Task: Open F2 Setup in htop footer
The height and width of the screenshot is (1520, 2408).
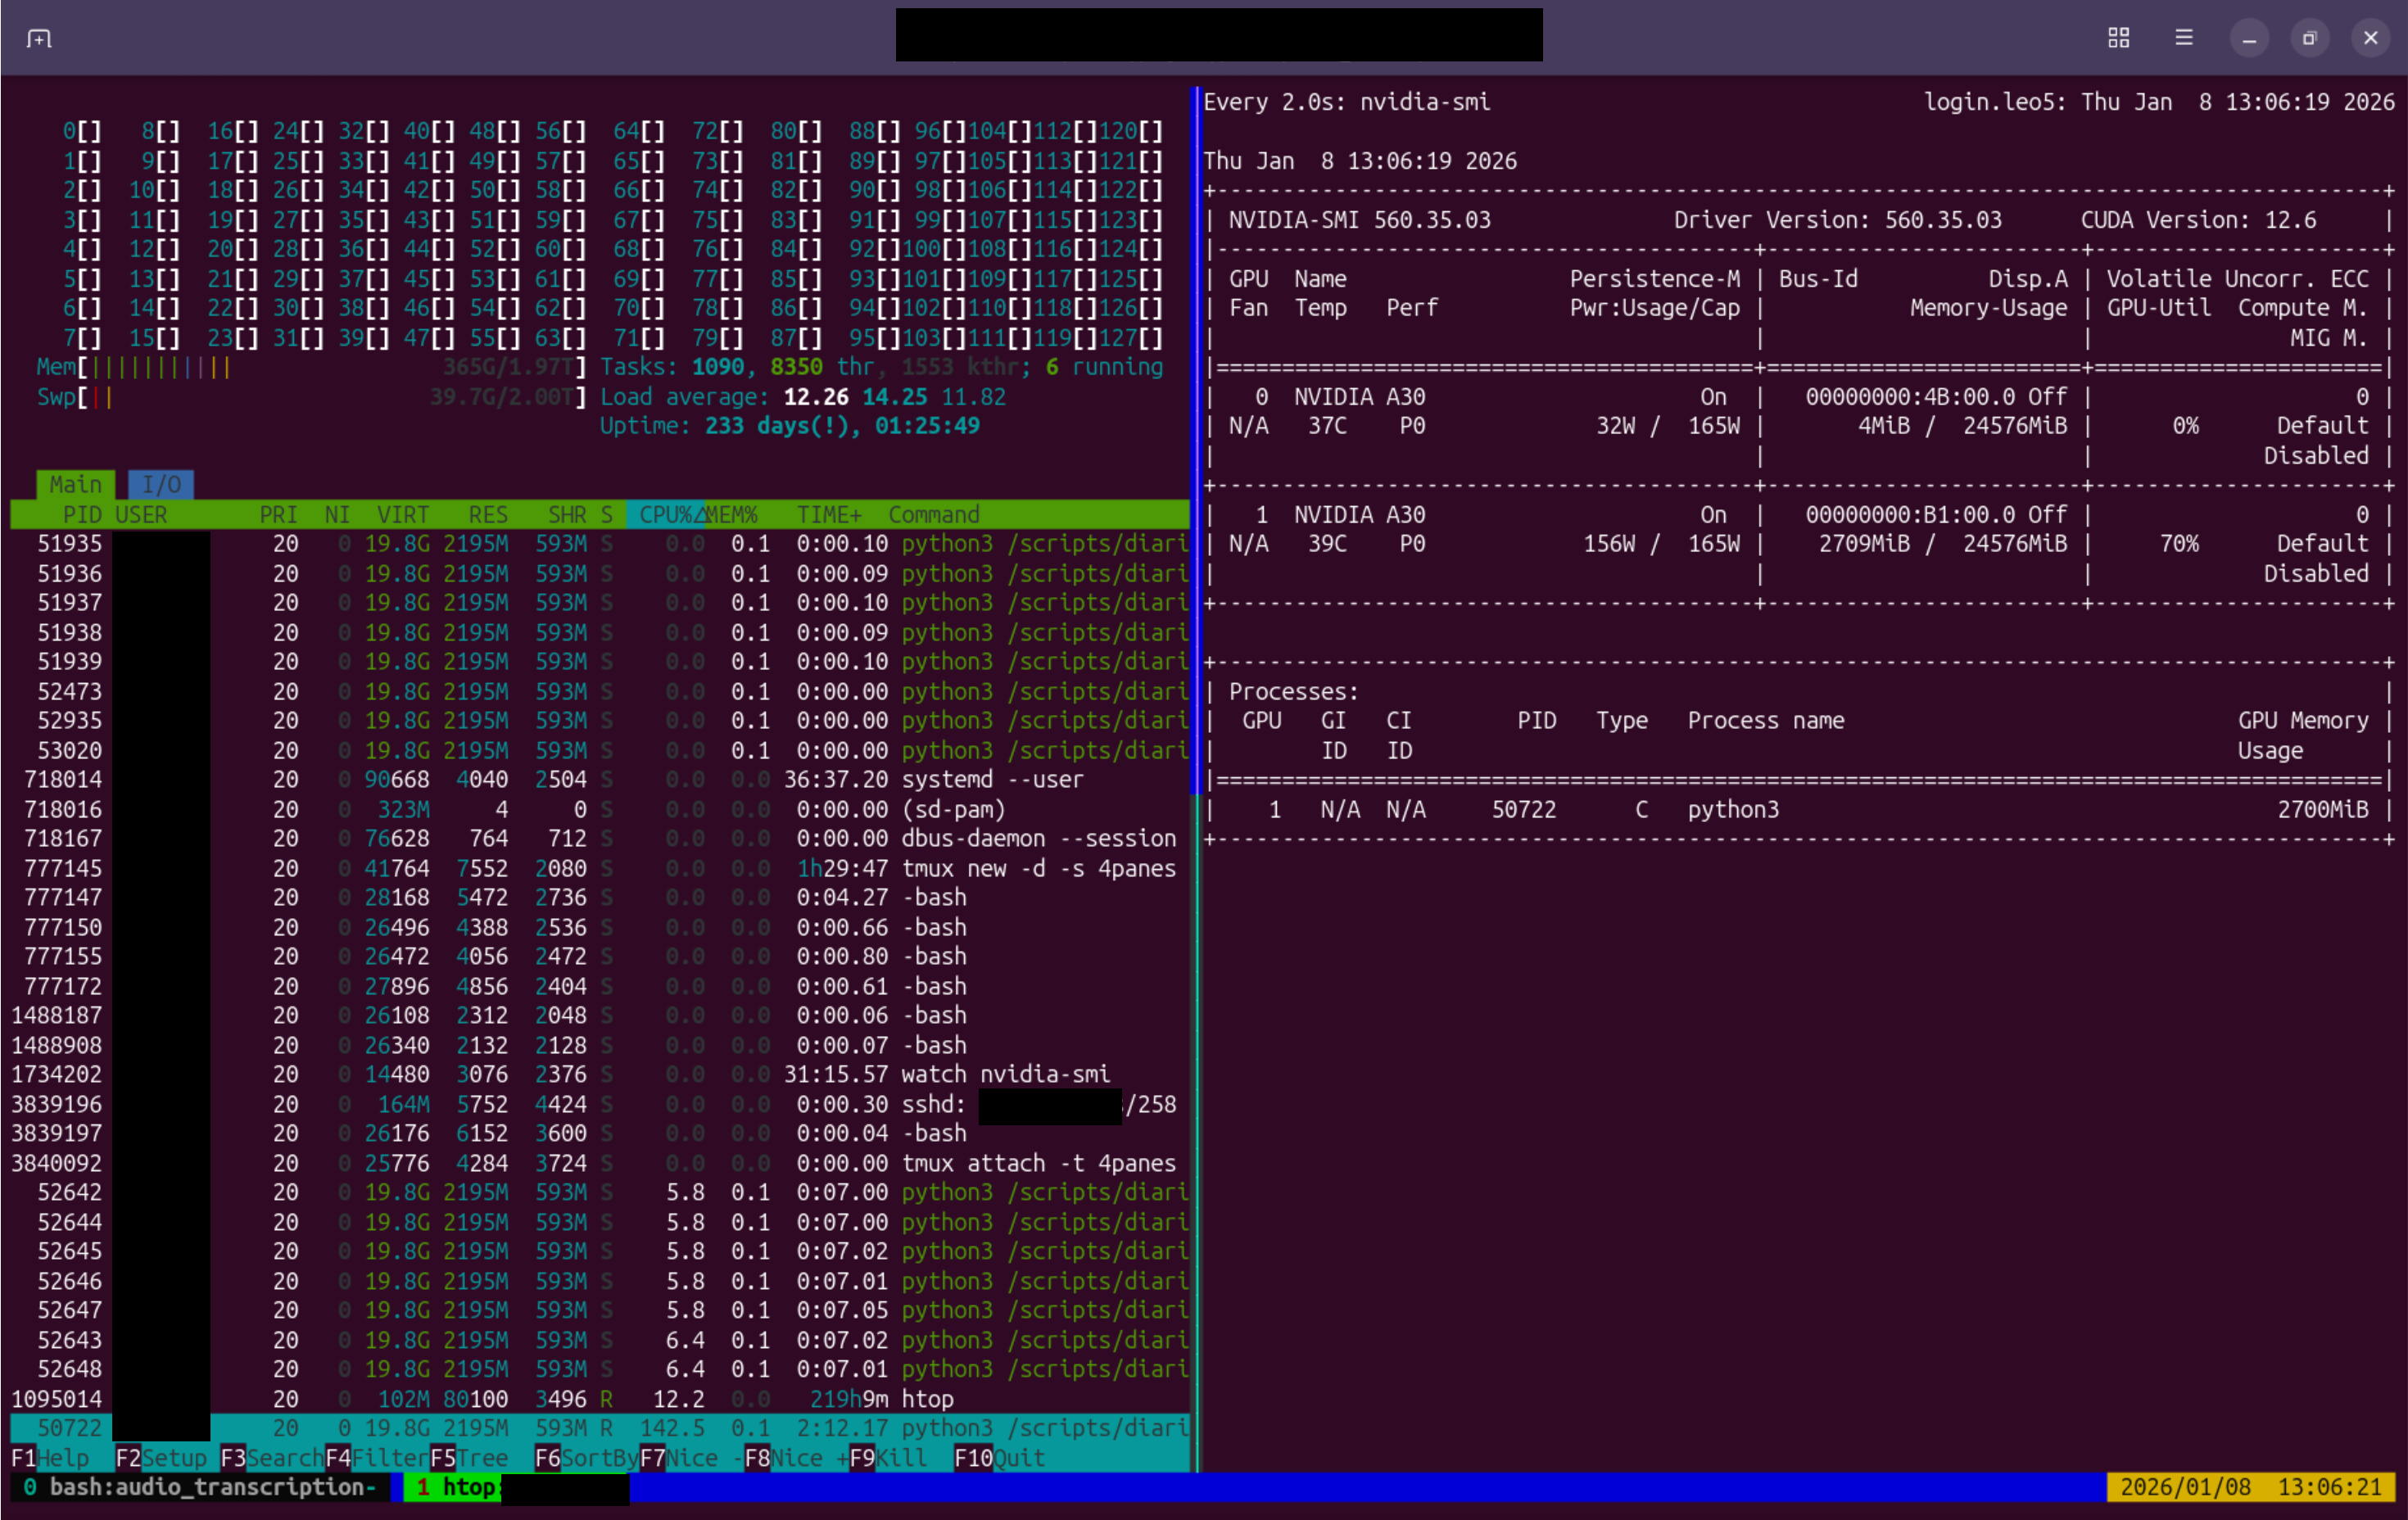Action: tap(162, 1458)
